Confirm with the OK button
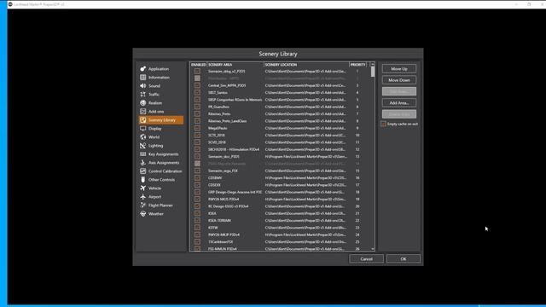The height and width of the screenshot is (307, 546). [404, 258]
